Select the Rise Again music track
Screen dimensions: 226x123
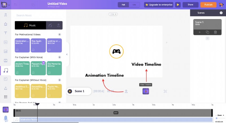pos(38,45)
